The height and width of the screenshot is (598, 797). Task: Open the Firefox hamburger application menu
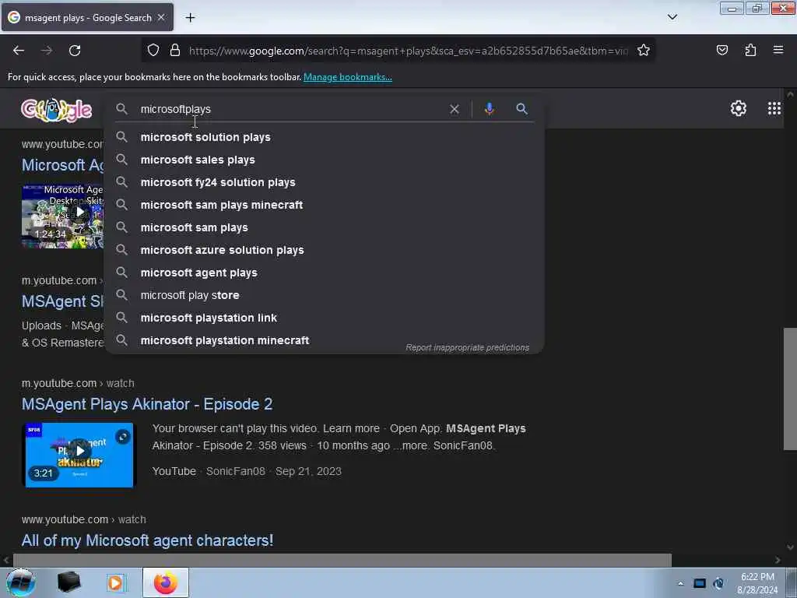click(778, 50)
